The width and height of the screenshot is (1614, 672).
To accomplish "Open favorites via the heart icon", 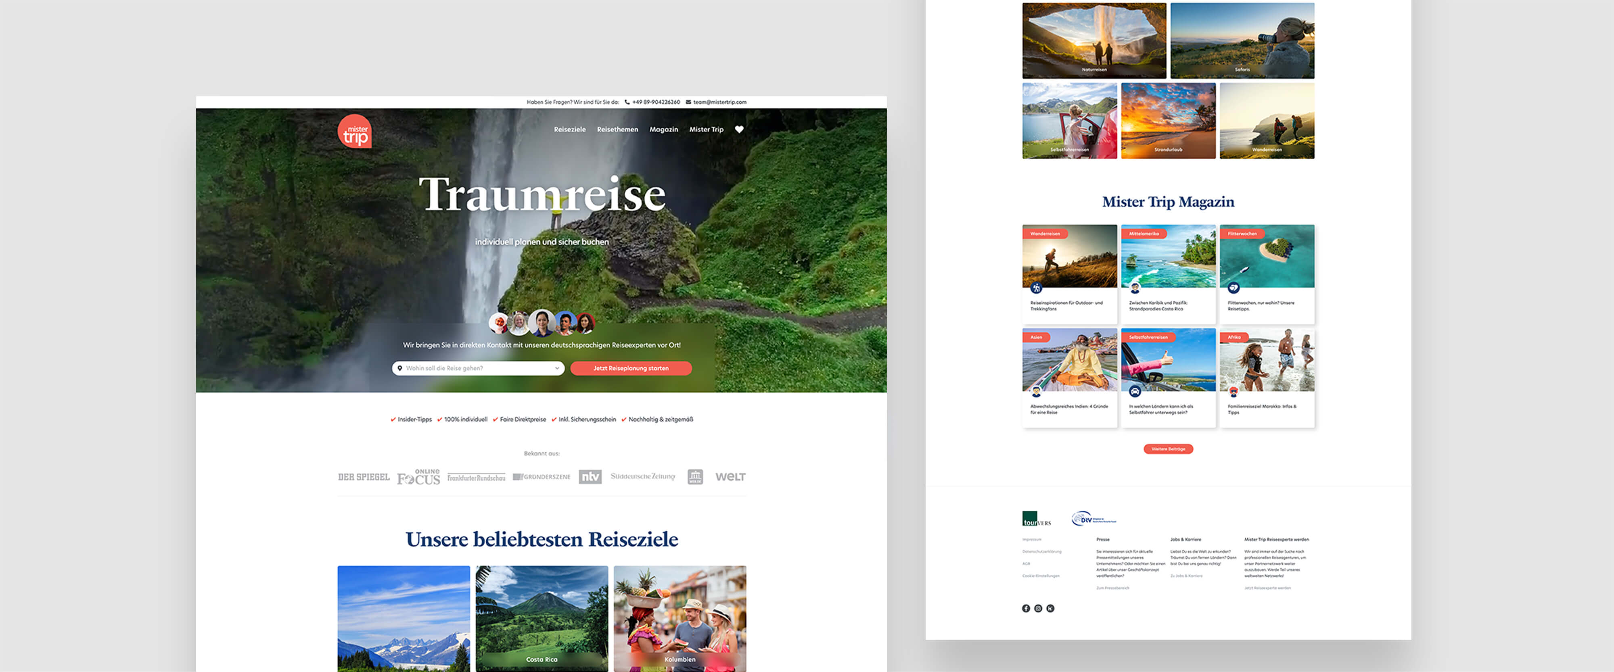I will pos(739,129).
